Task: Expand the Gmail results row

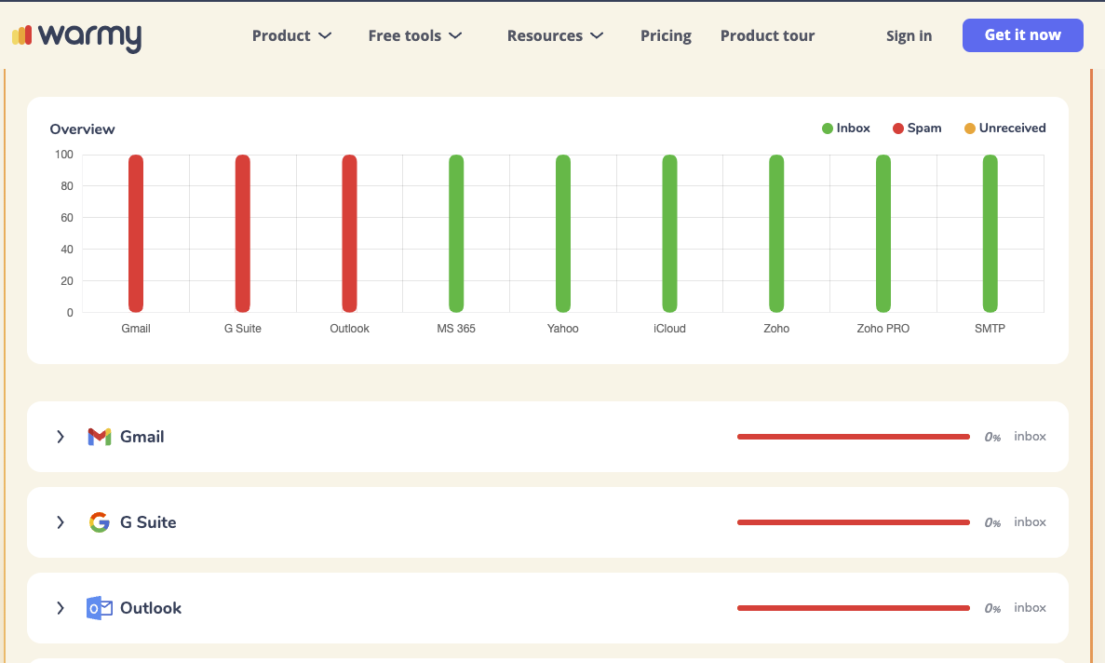Action: coord(61,437)
